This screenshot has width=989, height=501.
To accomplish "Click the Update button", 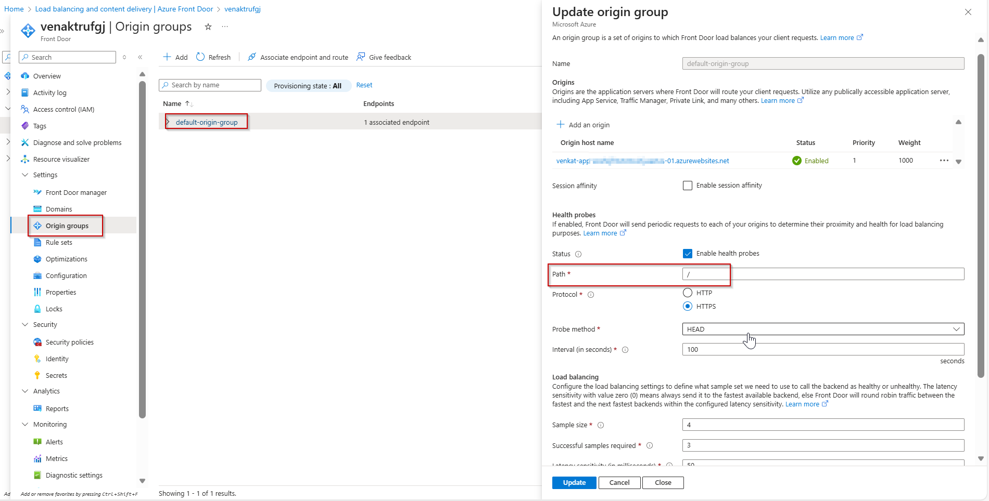I will (x=574, y=483).
